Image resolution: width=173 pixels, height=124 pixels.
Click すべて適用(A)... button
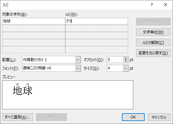click(18, 117)
